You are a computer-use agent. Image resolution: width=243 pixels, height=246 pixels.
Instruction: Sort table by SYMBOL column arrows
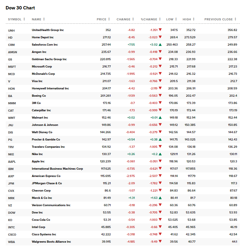[24, 19]
